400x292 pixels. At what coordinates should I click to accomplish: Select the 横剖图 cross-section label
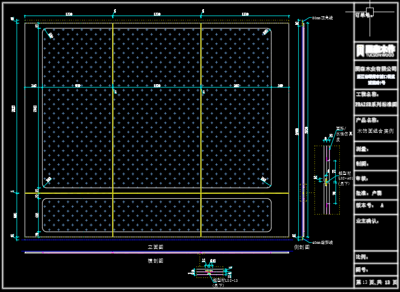pyautogui.click(x=155, y=260)
